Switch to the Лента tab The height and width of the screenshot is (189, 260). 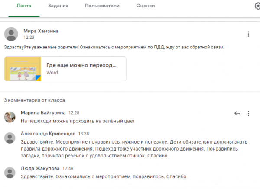(24, 6)
